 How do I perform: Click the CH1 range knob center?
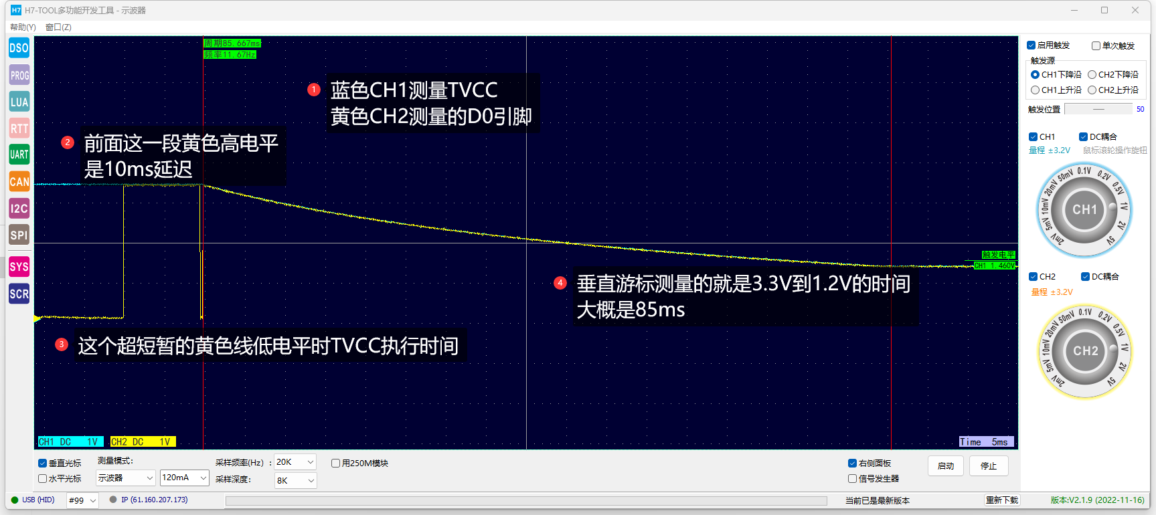(x=1084, y=209)
